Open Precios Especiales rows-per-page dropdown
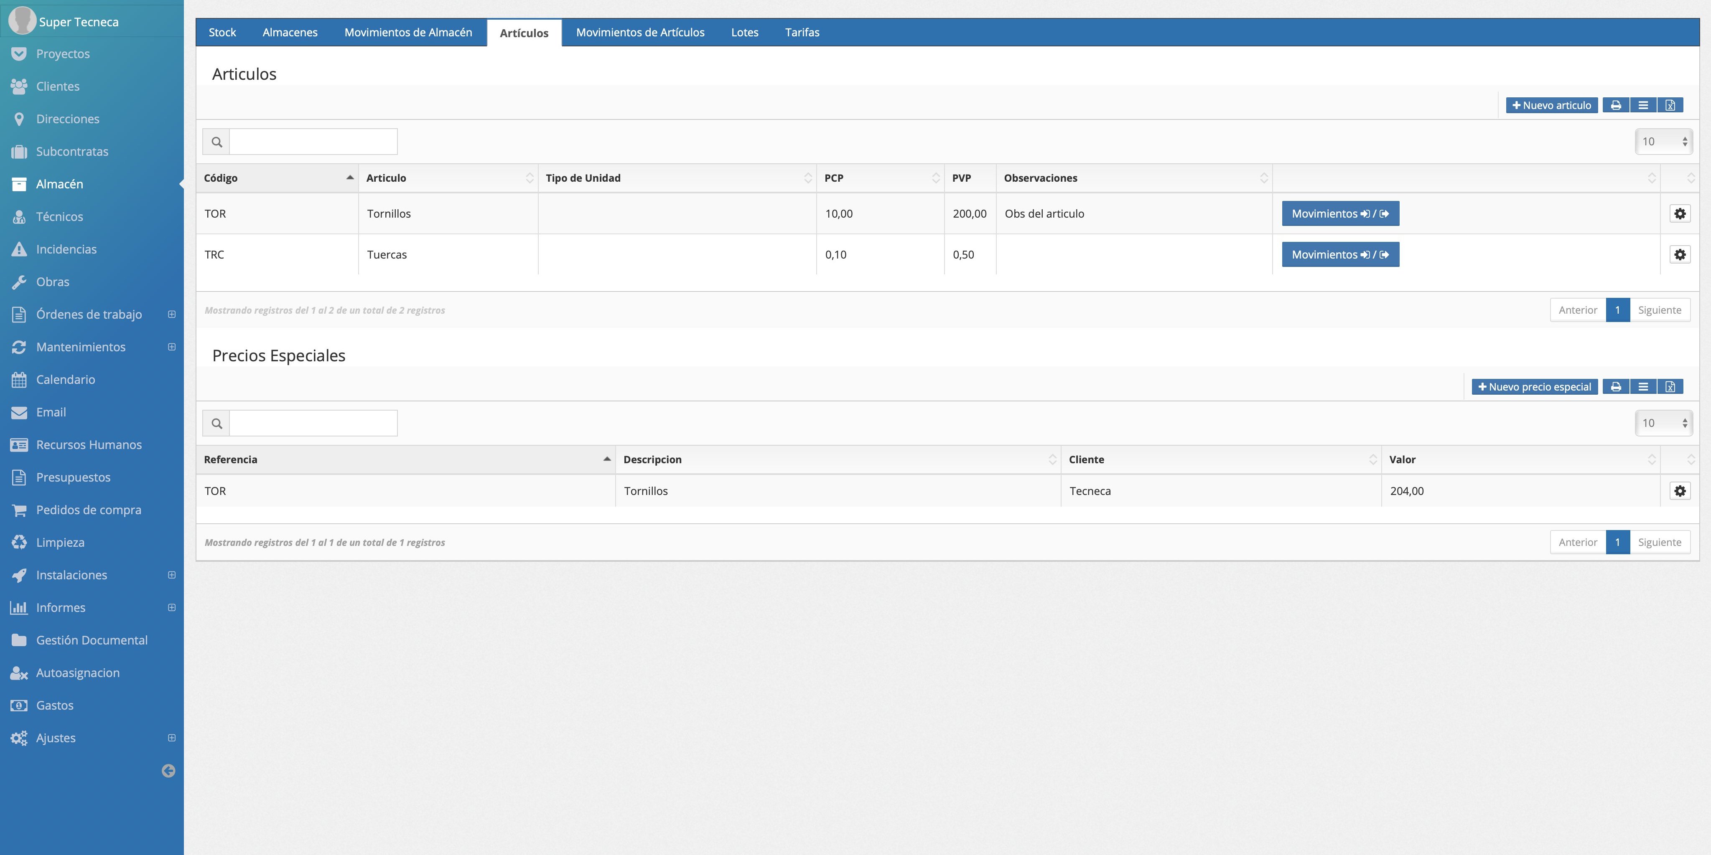 pos(1663,423)
